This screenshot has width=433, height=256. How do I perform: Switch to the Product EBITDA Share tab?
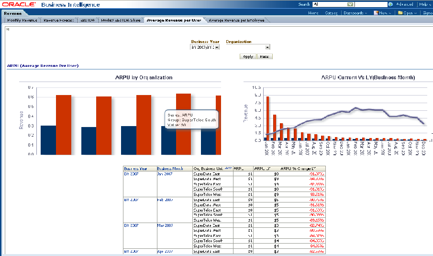pyautogui.click(x=121, y=21)
